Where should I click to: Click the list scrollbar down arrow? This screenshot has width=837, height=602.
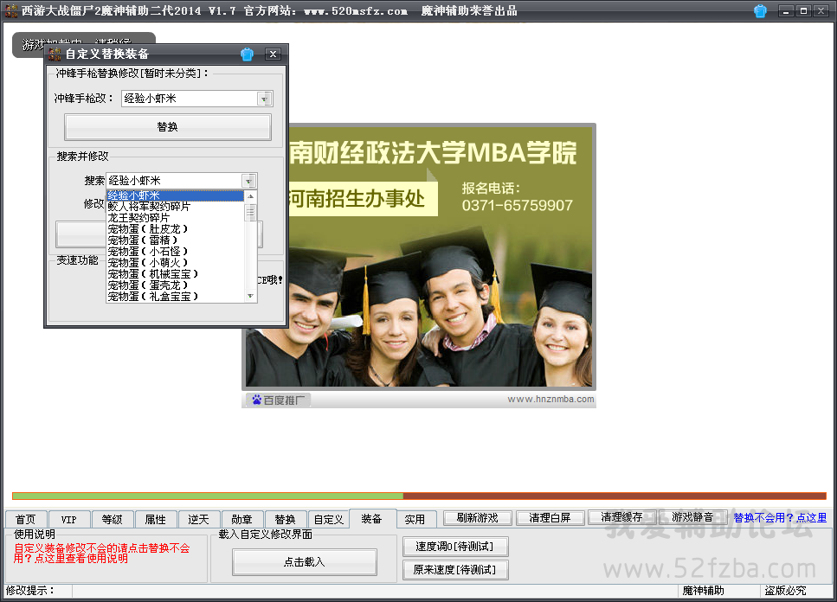(250, 296)
